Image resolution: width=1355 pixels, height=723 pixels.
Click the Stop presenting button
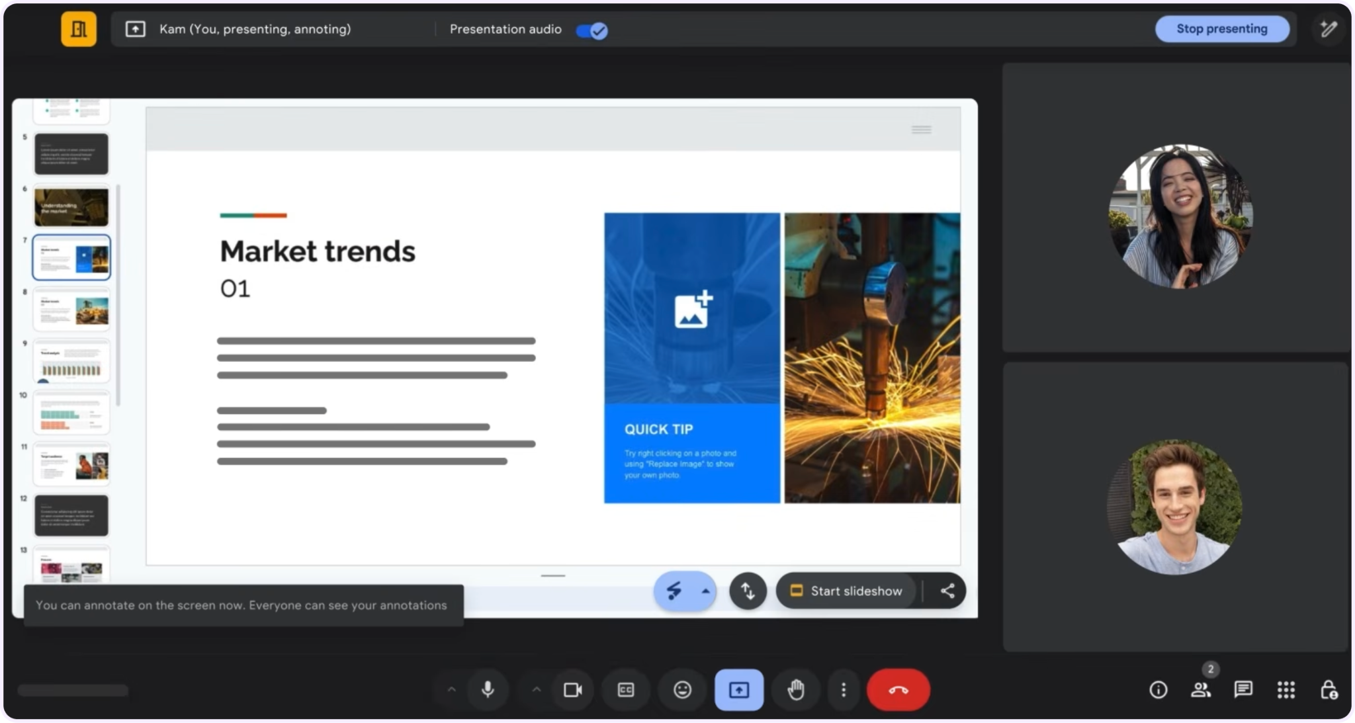[1222, 29]
